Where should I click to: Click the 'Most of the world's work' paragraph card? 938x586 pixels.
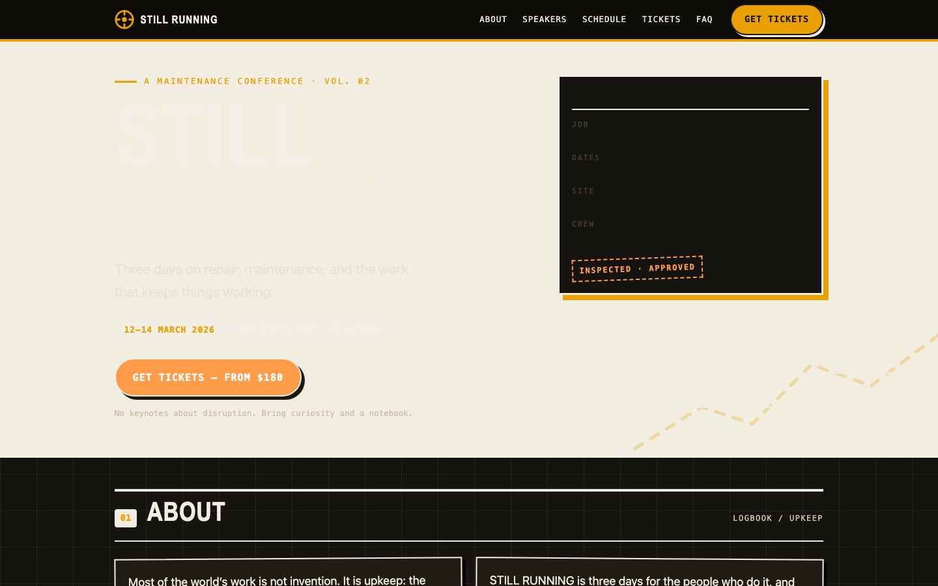[x=288, y=572]
